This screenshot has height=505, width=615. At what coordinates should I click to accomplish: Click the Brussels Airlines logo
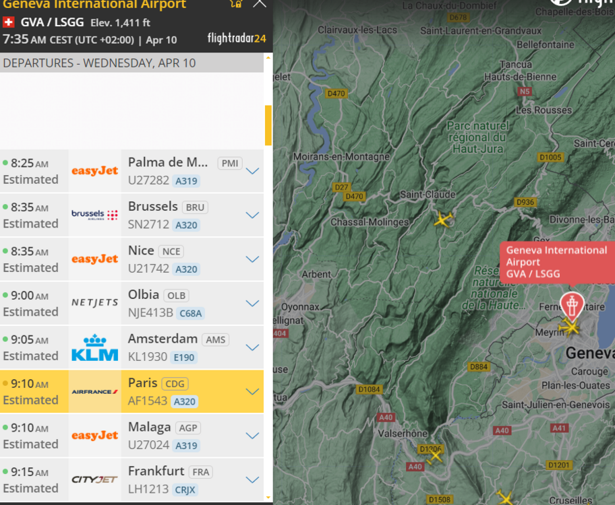click(x=94, y=215)
